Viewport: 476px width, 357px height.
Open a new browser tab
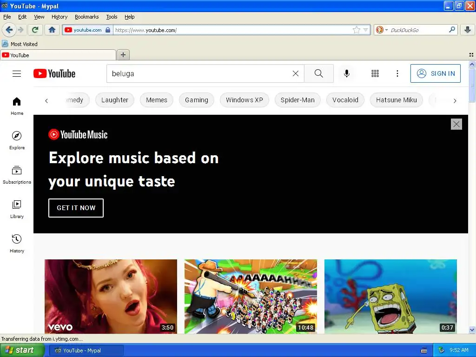(123, 55)
